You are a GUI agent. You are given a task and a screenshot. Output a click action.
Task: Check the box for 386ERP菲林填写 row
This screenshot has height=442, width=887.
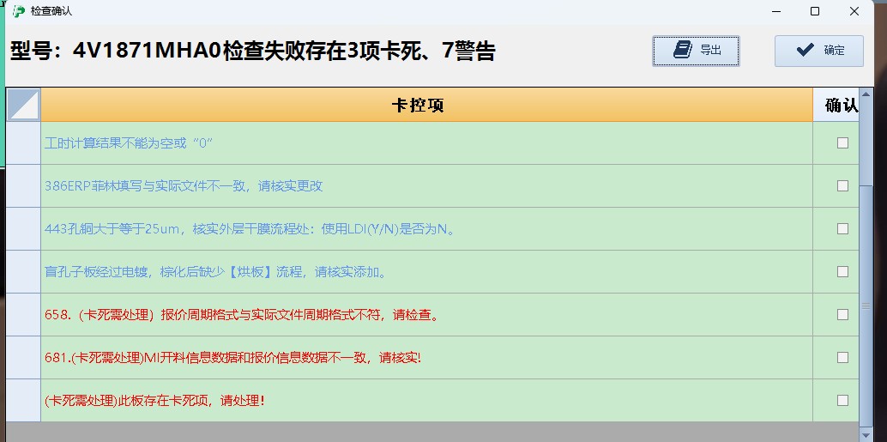(x=843, y=185)
